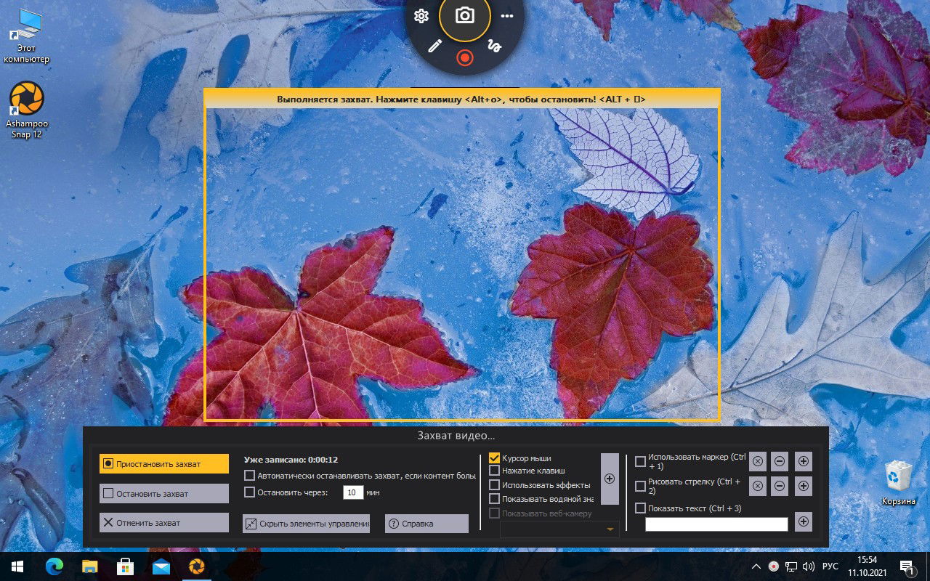
Task: Select the Ashampoo Snap 12 desktop shortcut
Action: point(27,110)
